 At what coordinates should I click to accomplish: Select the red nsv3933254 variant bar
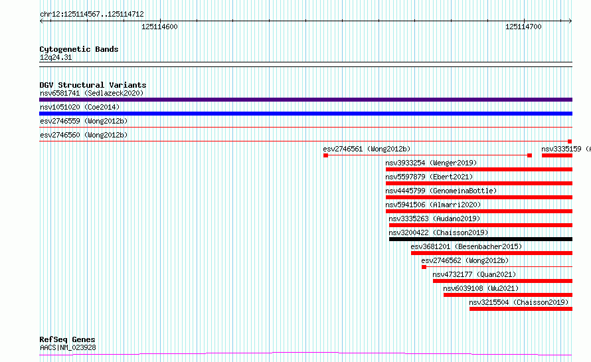pos(479,169)
